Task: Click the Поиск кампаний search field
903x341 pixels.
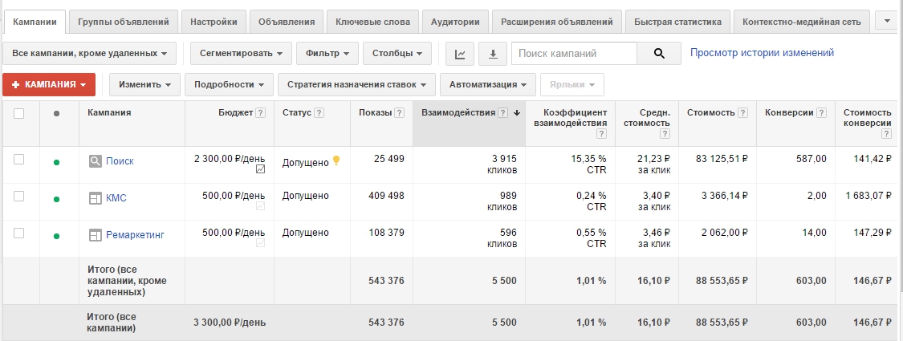Action: tap(573, 54)
